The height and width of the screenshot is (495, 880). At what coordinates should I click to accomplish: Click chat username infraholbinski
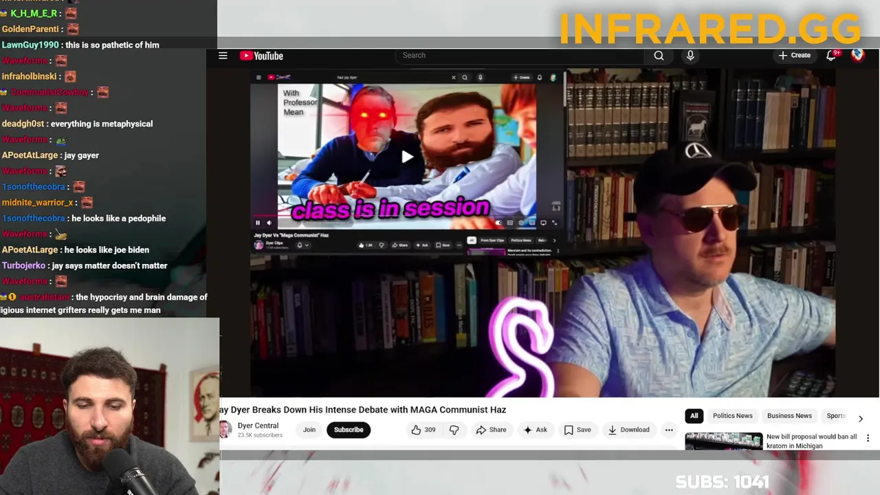coord(29,76)
